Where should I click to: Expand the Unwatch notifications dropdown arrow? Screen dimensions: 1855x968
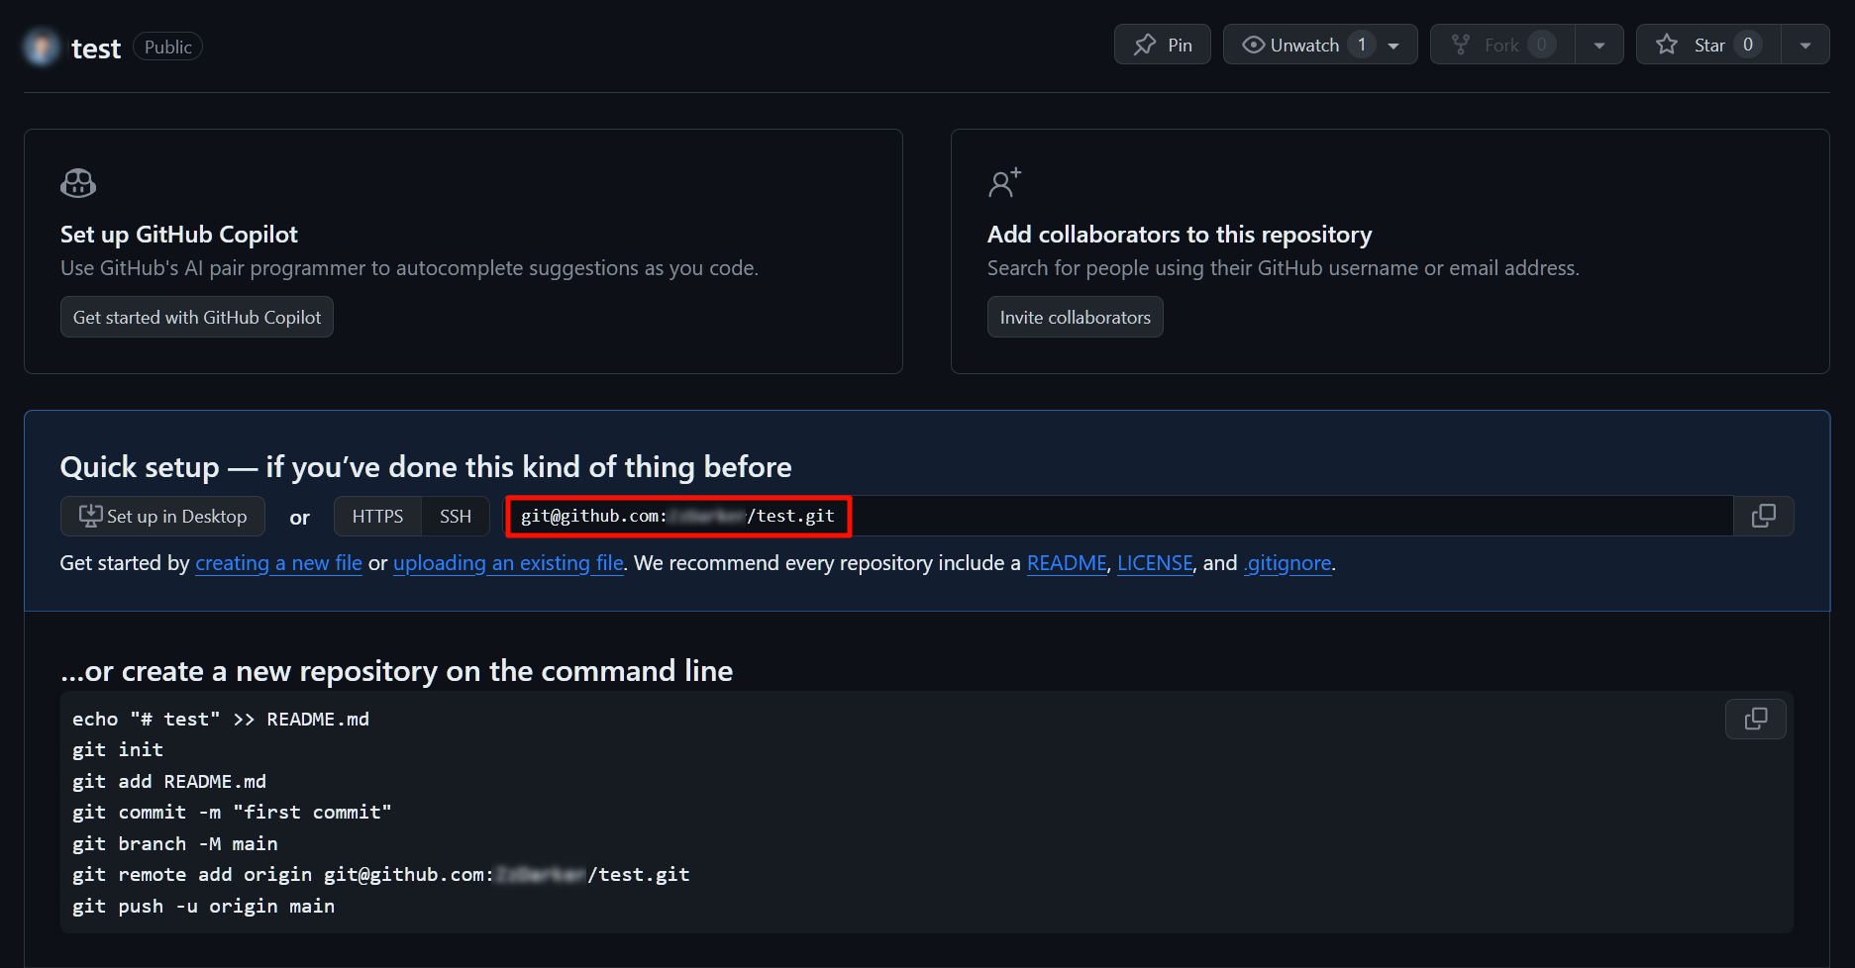tap(1394, 46)
